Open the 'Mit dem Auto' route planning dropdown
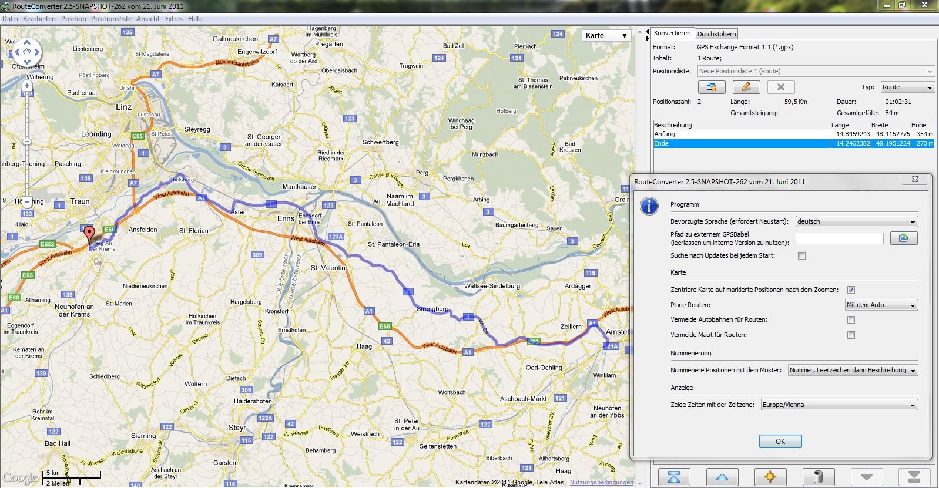Image resolution: width=939 pixels, height=488 pixels. coord(881,305)
